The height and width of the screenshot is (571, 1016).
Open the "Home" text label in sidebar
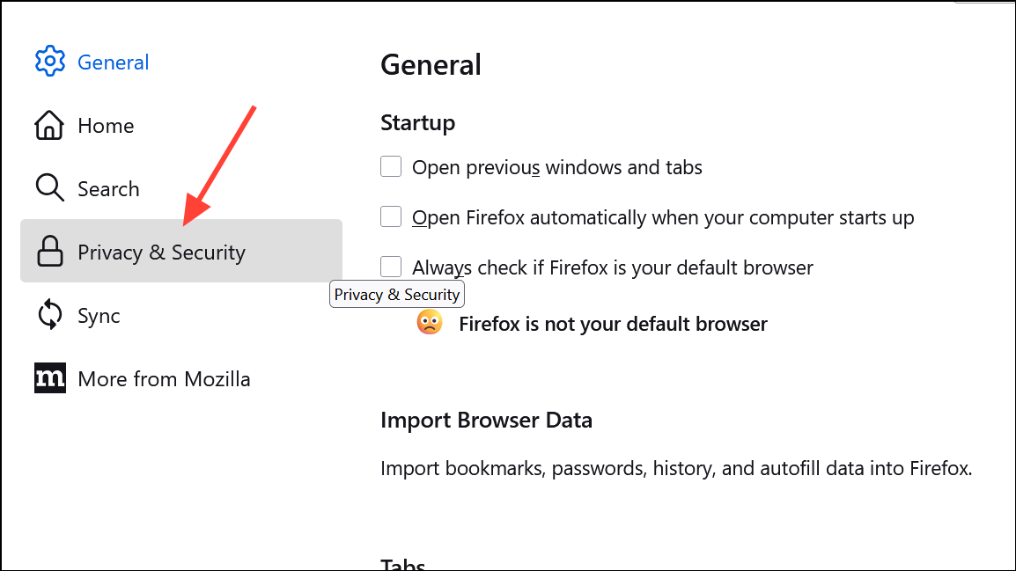click(x=106, y=126)
